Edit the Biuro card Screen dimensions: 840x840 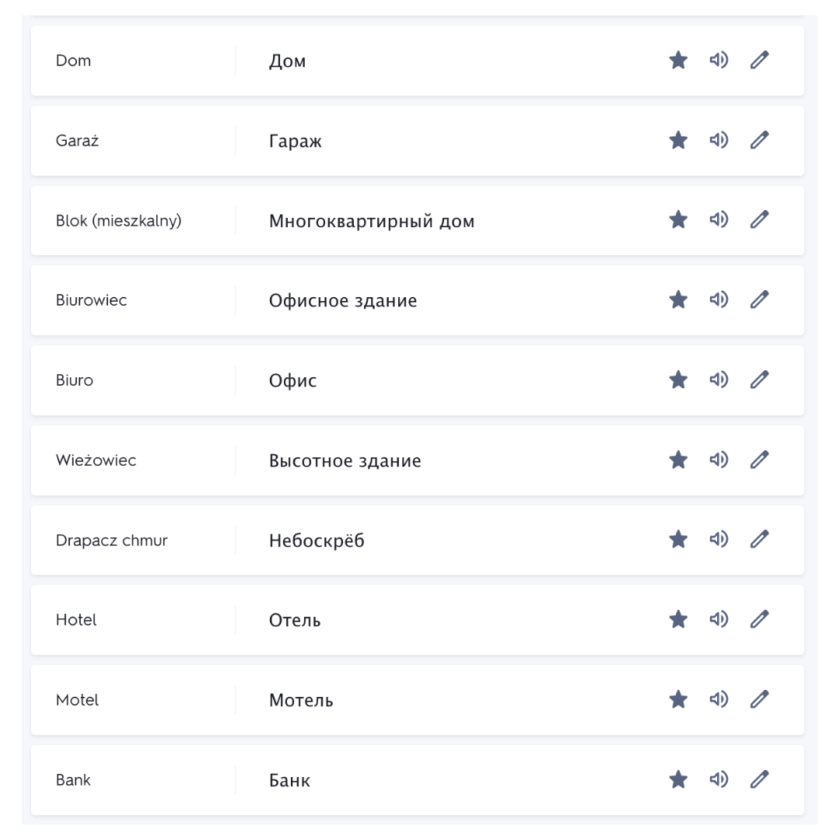click(x=760, y=380)
